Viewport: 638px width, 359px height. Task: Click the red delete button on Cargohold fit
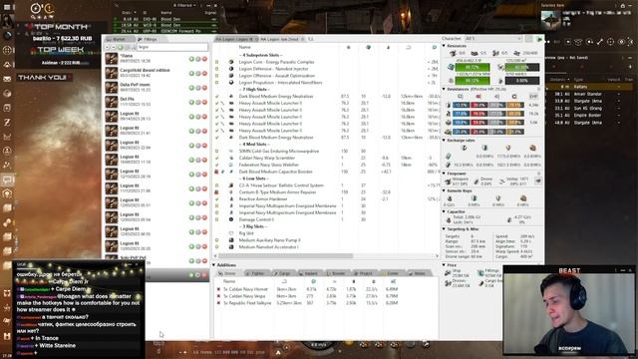pos(204,73)
